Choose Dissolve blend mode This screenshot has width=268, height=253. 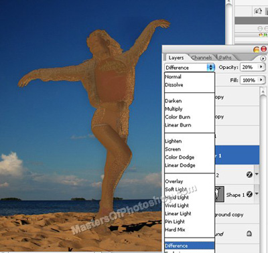174,85
